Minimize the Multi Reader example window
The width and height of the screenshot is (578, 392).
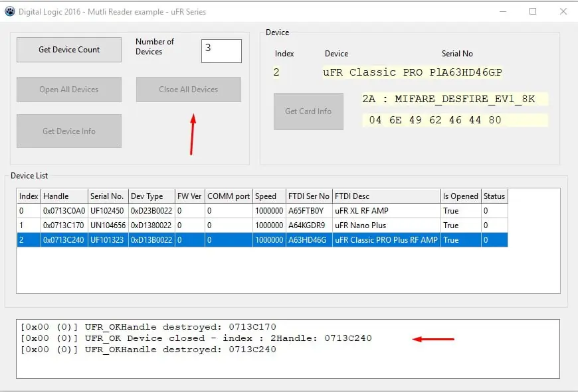tap(503, 11)
